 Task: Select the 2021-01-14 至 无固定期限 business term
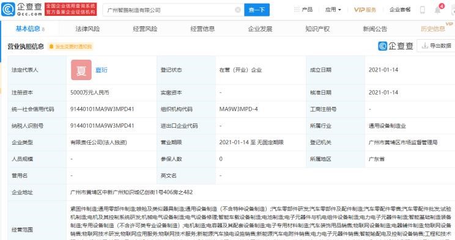pyautogui.click(x=251, y=142)
